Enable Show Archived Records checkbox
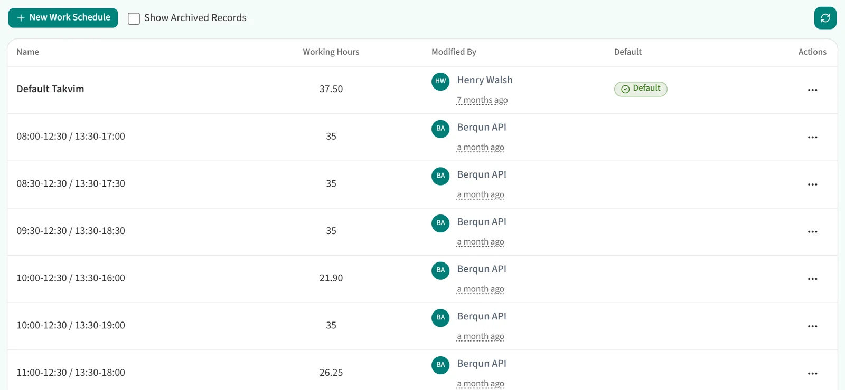Viewport: 845px width, 390px height. click(x=134, y=18)
